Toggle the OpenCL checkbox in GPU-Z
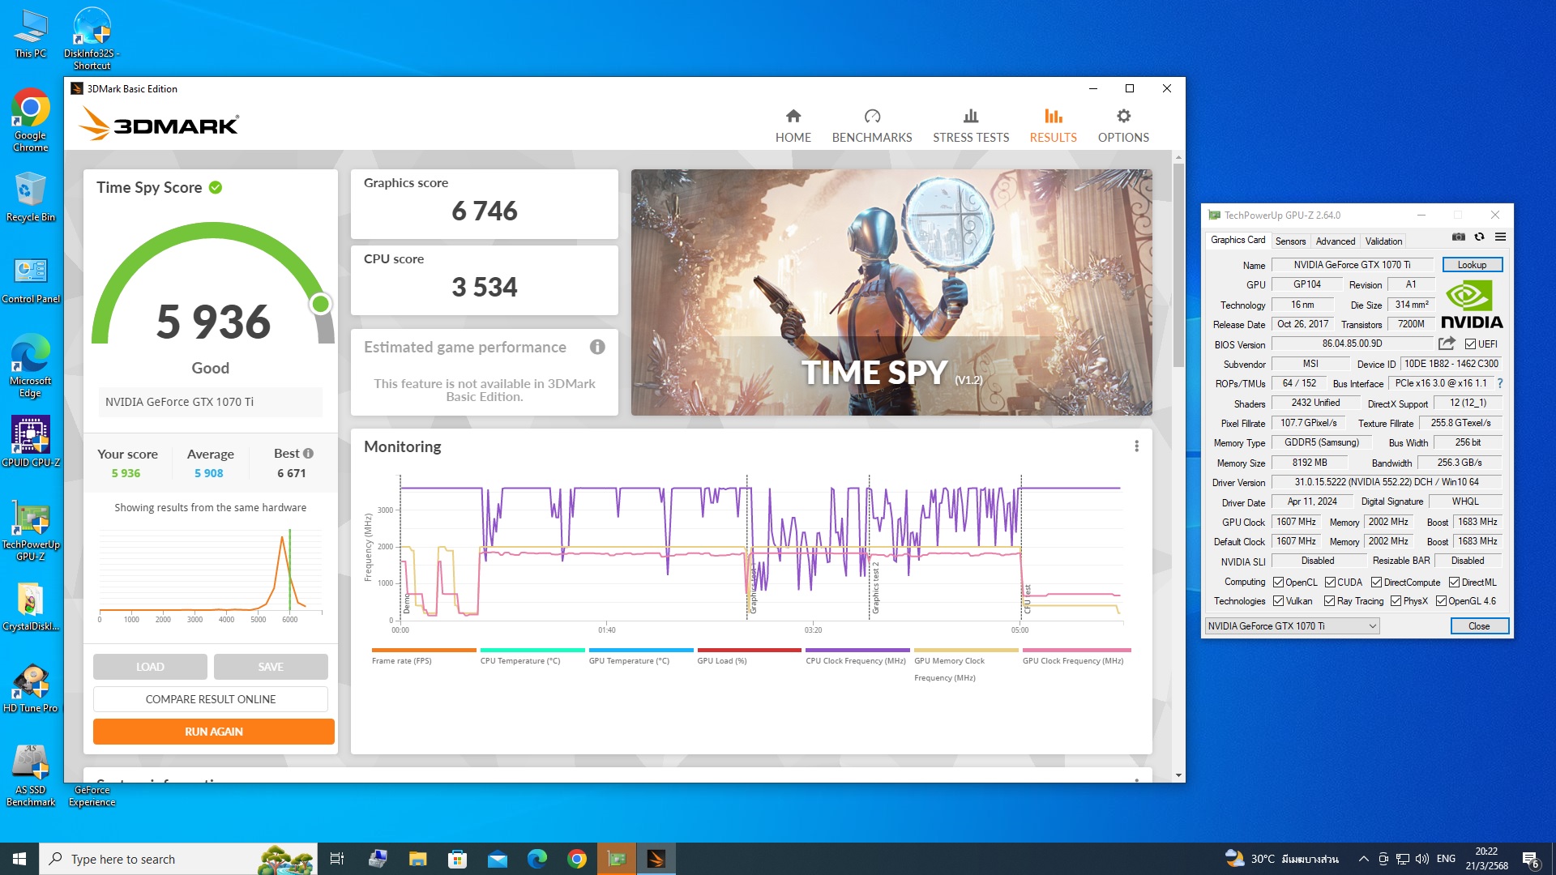Screen dimensions: 1556x875 (1278, 583)
